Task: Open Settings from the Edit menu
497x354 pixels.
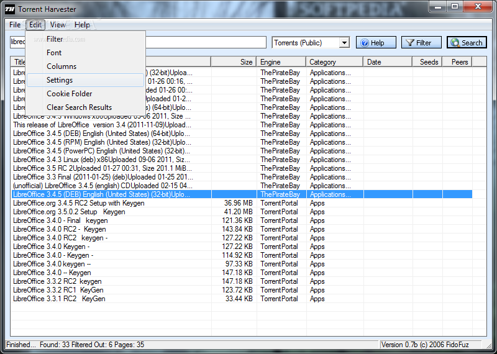Action: point(86,80)
